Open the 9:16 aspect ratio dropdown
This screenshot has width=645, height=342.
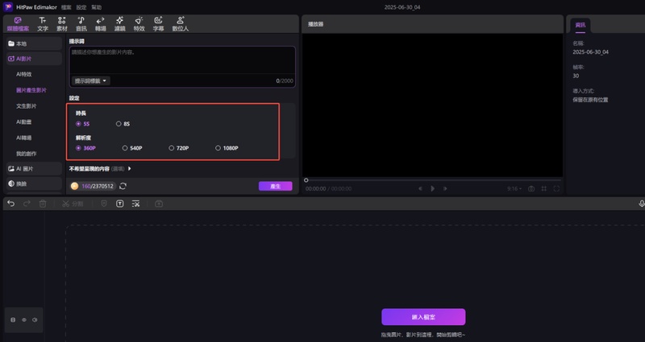tap(514, 188)
